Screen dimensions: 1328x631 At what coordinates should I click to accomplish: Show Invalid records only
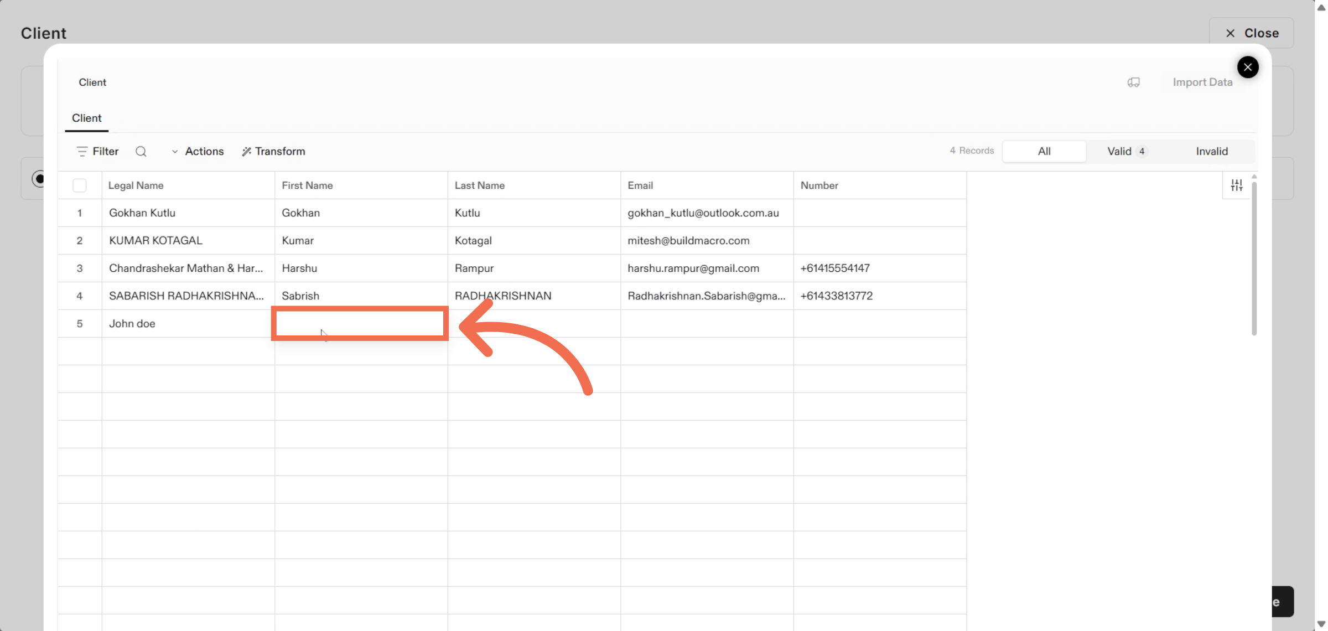(1211, 152)
